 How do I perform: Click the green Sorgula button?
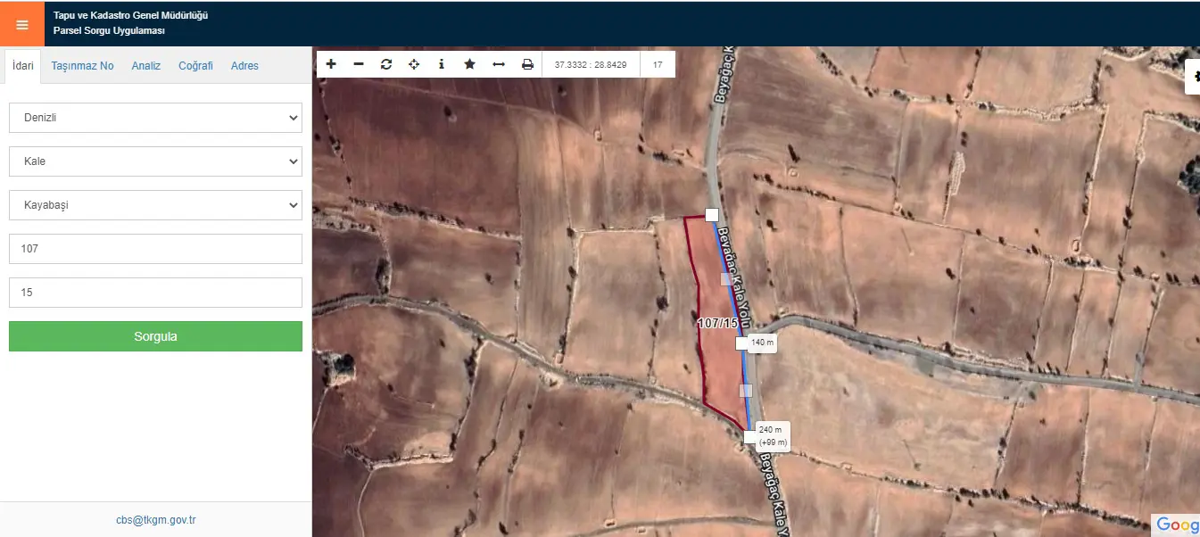point(155,336)
